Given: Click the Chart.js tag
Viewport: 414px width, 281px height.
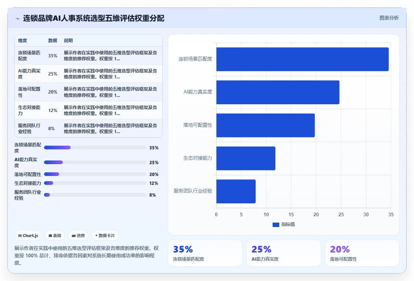Looking at the screenshot, I should pyautogui.click(x=28, y=236).
